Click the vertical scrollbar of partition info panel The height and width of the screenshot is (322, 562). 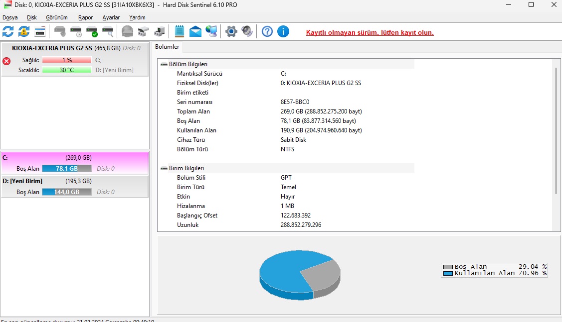(556, 130)
